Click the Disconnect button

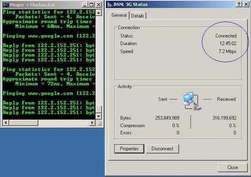[x=162, y=149]
